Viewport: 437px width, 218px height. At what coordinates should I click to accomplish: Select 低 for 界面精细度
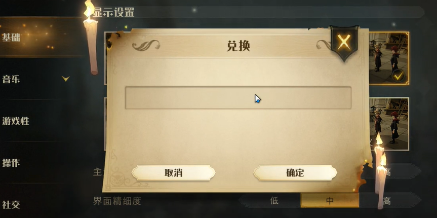274,200
